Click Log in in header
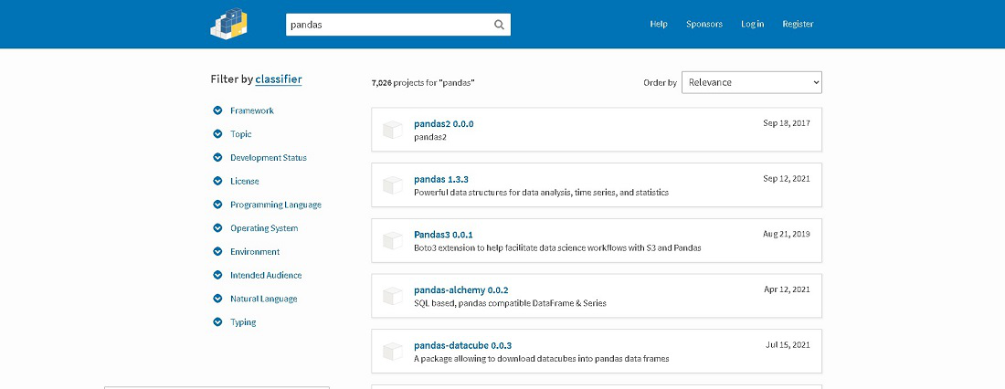The height and width of the screenshot is (389, 1005). (x=753, y=24)
